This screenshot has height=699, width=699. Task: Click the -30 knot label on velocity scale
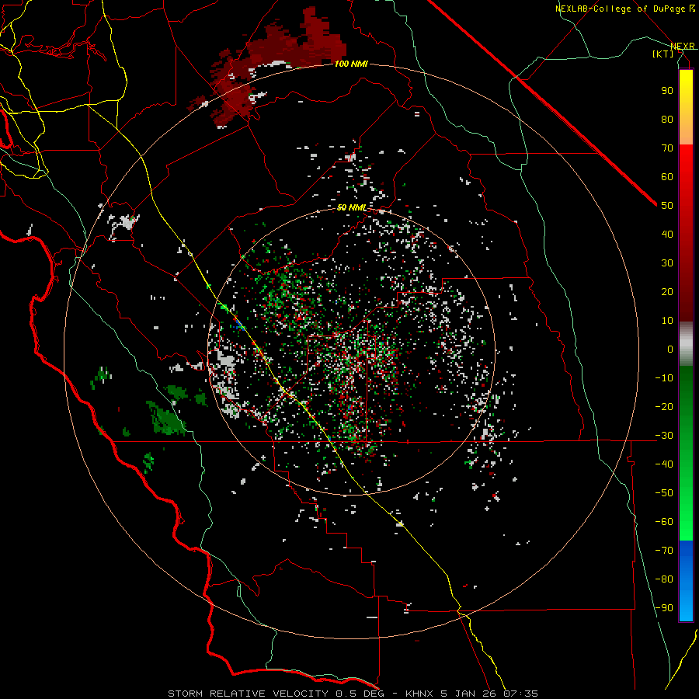pyautogui.click(x=664, y=436)
